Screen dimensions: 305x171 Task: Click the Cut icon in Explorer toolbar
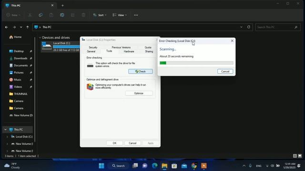click(30, 15)
